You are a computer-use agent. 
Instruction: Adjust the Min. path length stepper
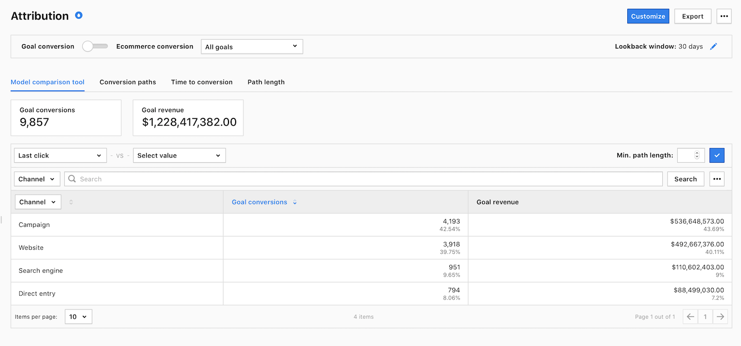[697, 155]
